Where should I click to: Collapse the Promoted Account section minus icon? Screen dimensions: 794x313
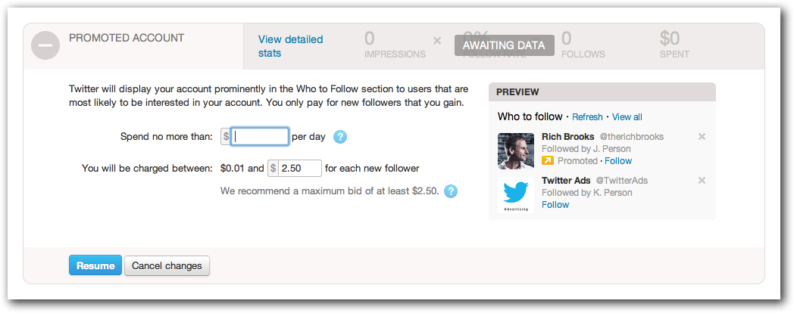45,45
